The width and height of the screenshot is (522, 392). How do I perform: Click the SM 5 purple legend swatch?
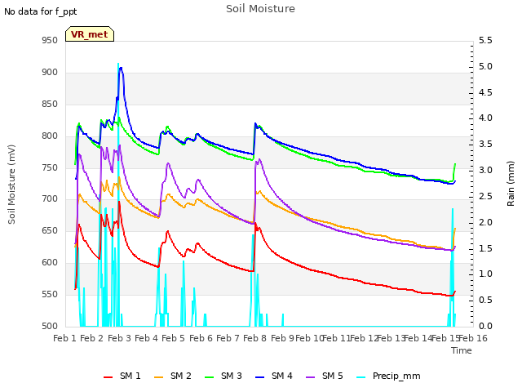coord(310,377)
